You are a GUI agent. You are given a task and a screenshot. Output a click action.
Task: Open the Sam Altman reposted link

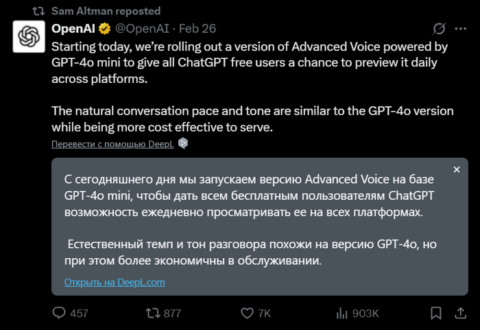[106, 11]
